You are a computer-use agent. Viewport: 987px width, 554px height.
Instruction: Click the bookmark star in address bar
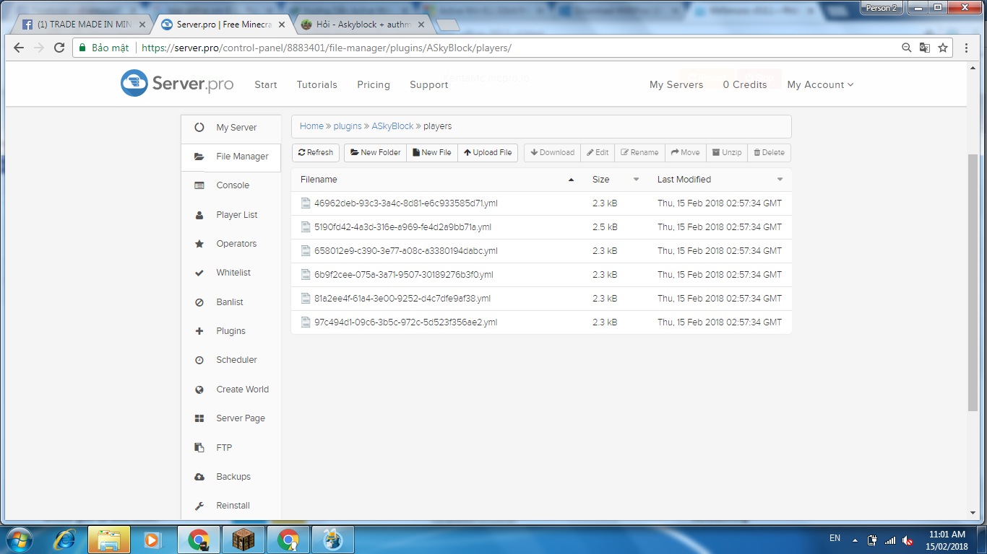(x=943, y=48)
